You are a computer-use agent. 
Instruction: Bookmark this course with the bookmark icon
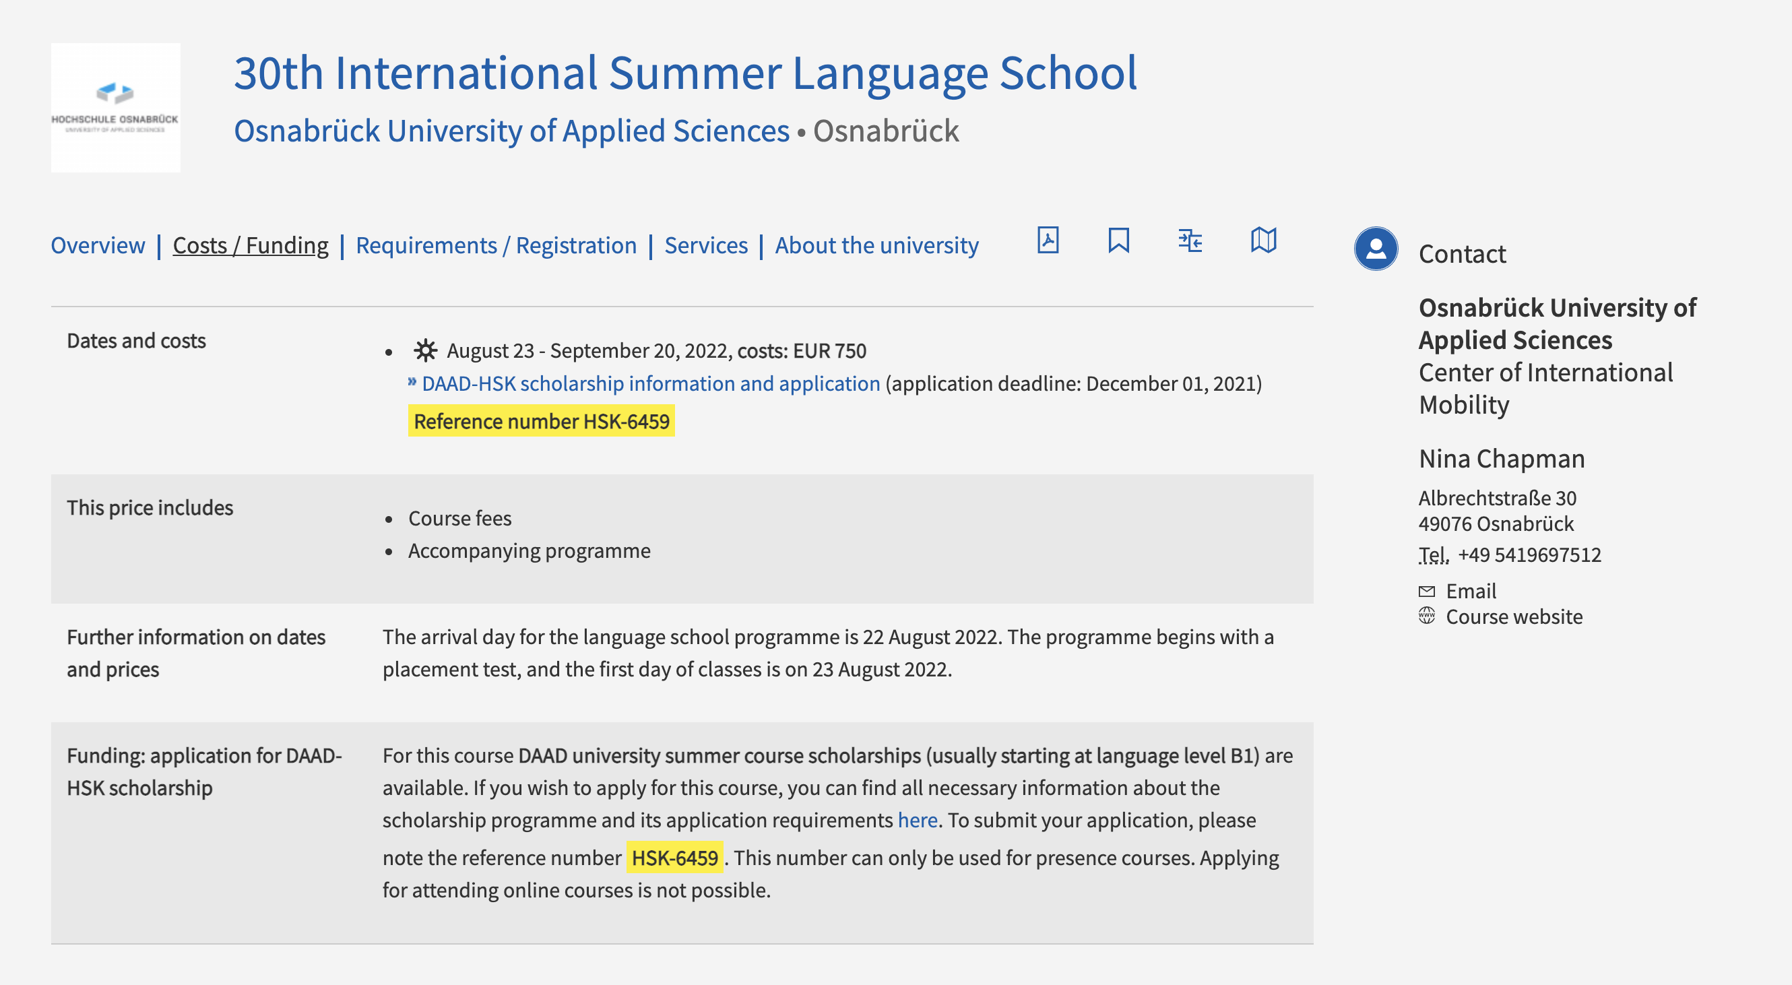click(x=1118, y=240)
